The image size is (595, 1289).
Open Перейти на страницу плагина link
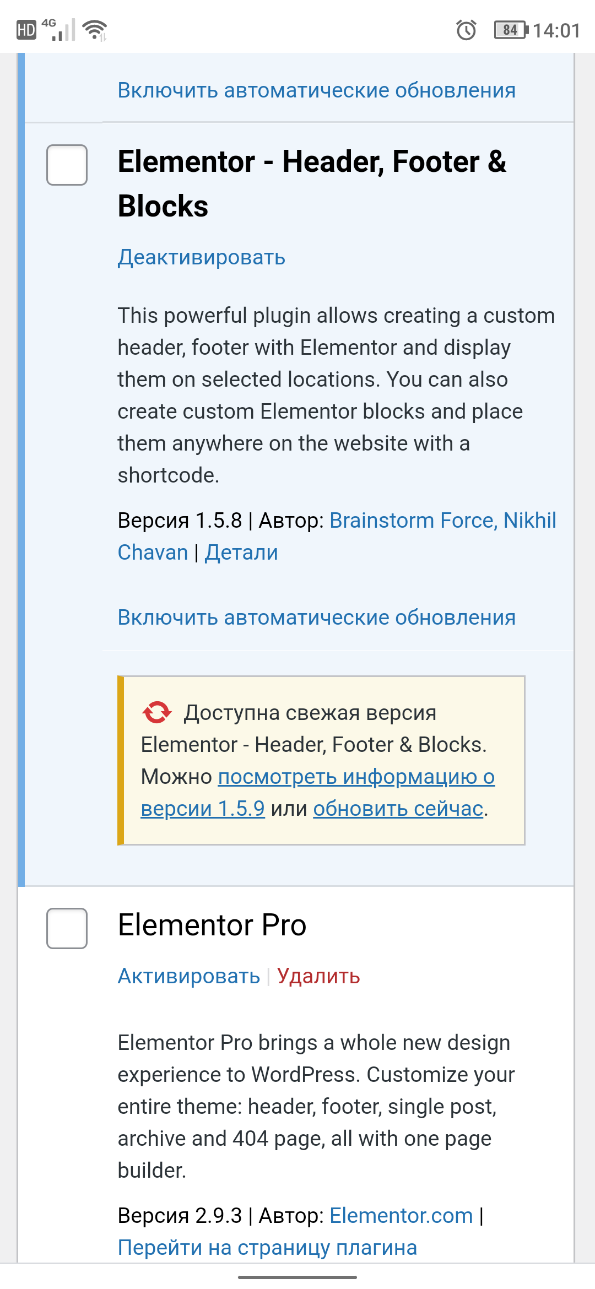point(267,1247)
